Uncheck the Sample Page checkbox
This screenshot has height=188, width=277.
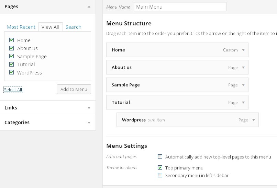12,56
